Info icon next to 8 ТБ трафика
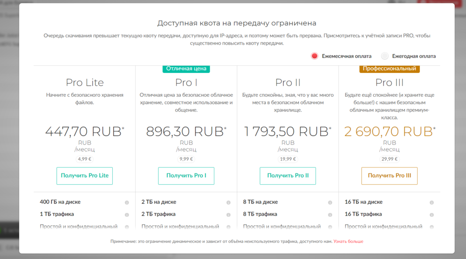Image resolution: width=466 pixels, height=259 pixels. (x=330, y=215)
